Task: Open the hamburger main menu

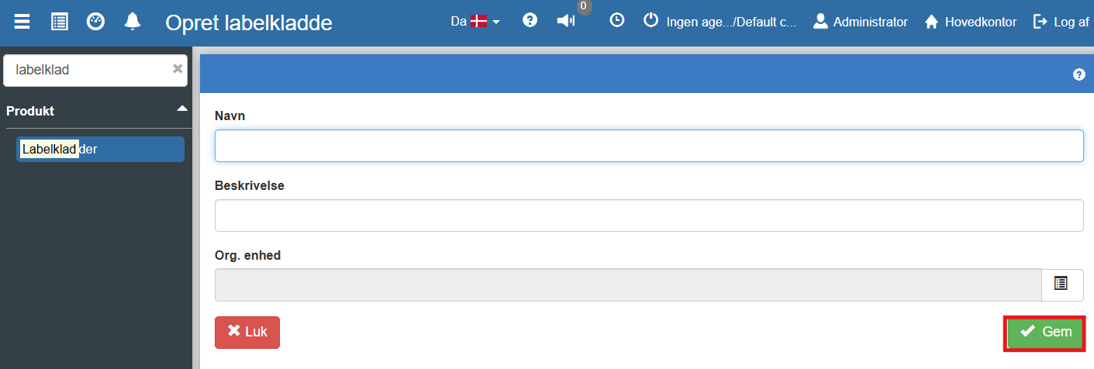Action: 22,22
